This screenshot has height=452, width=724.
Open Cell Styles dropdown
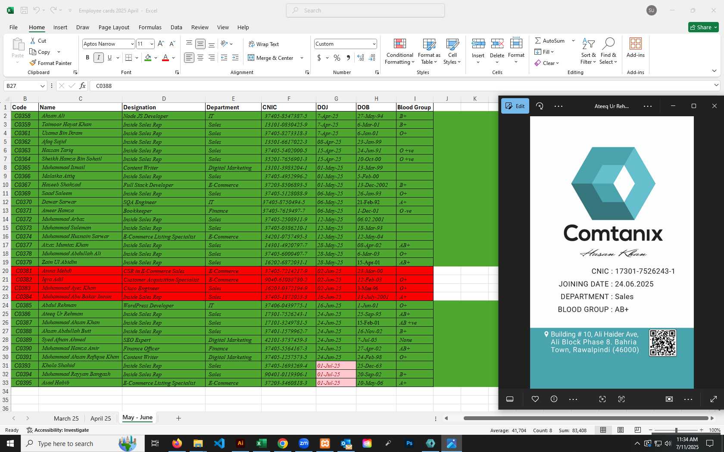point(452,52)
